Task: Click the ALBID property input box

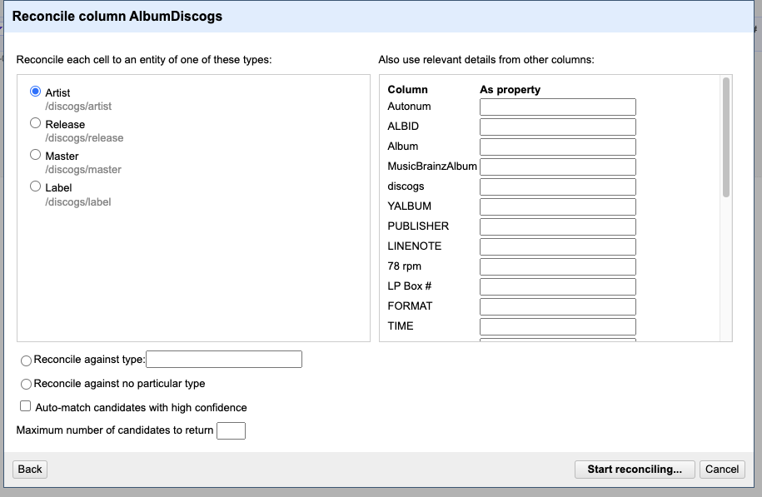Action: 557,127
